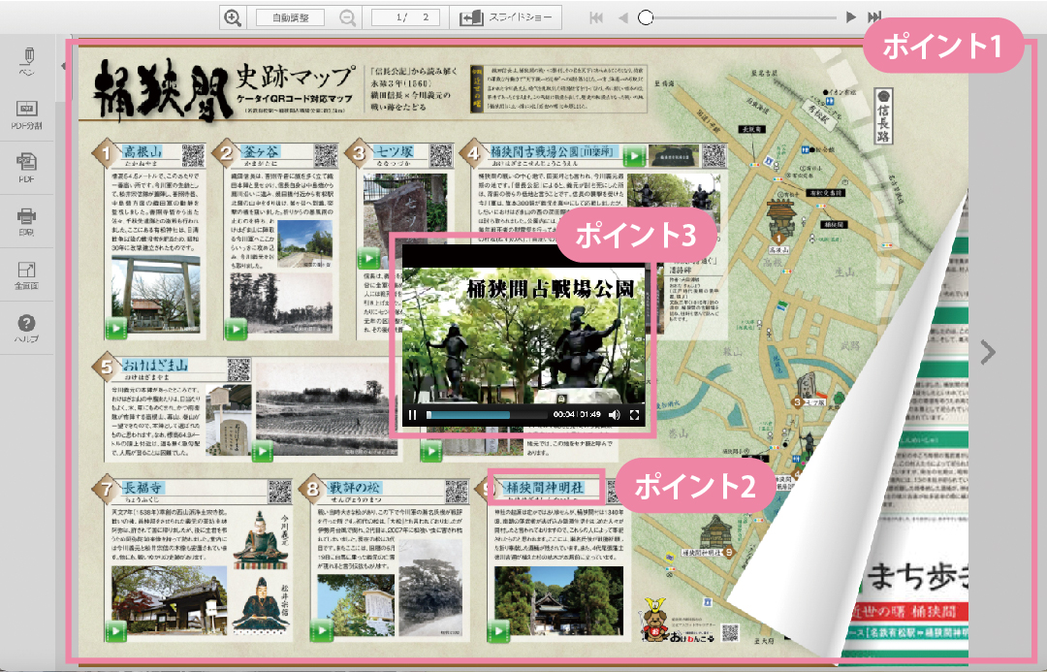
Task: Collapse the left sidebar with small arrow
Action: click(63, 66)
